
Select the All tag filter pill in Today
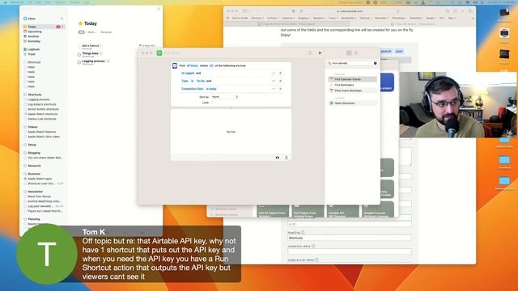pos(81,32)
